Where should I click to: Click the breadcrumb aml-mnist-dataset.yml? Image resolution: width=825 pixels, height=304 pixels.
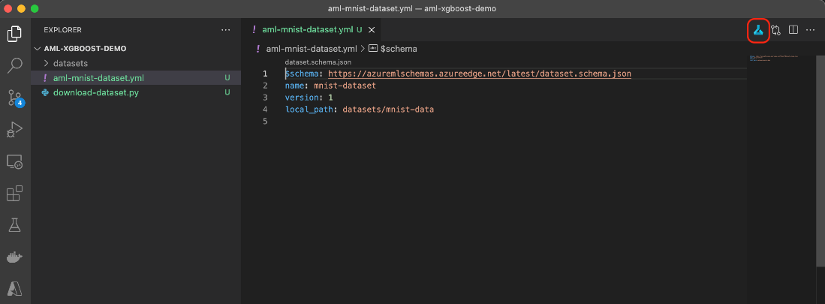pyautogui.click(x=312, y=49)
